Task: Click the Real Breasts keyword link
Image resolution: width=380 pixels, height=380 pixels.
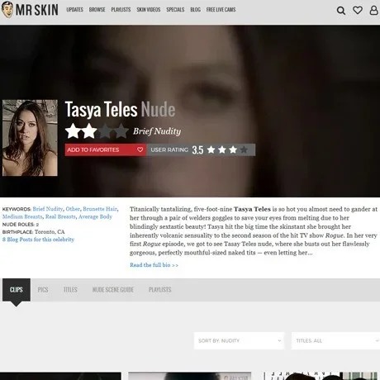Action: (x=60, y=216)
